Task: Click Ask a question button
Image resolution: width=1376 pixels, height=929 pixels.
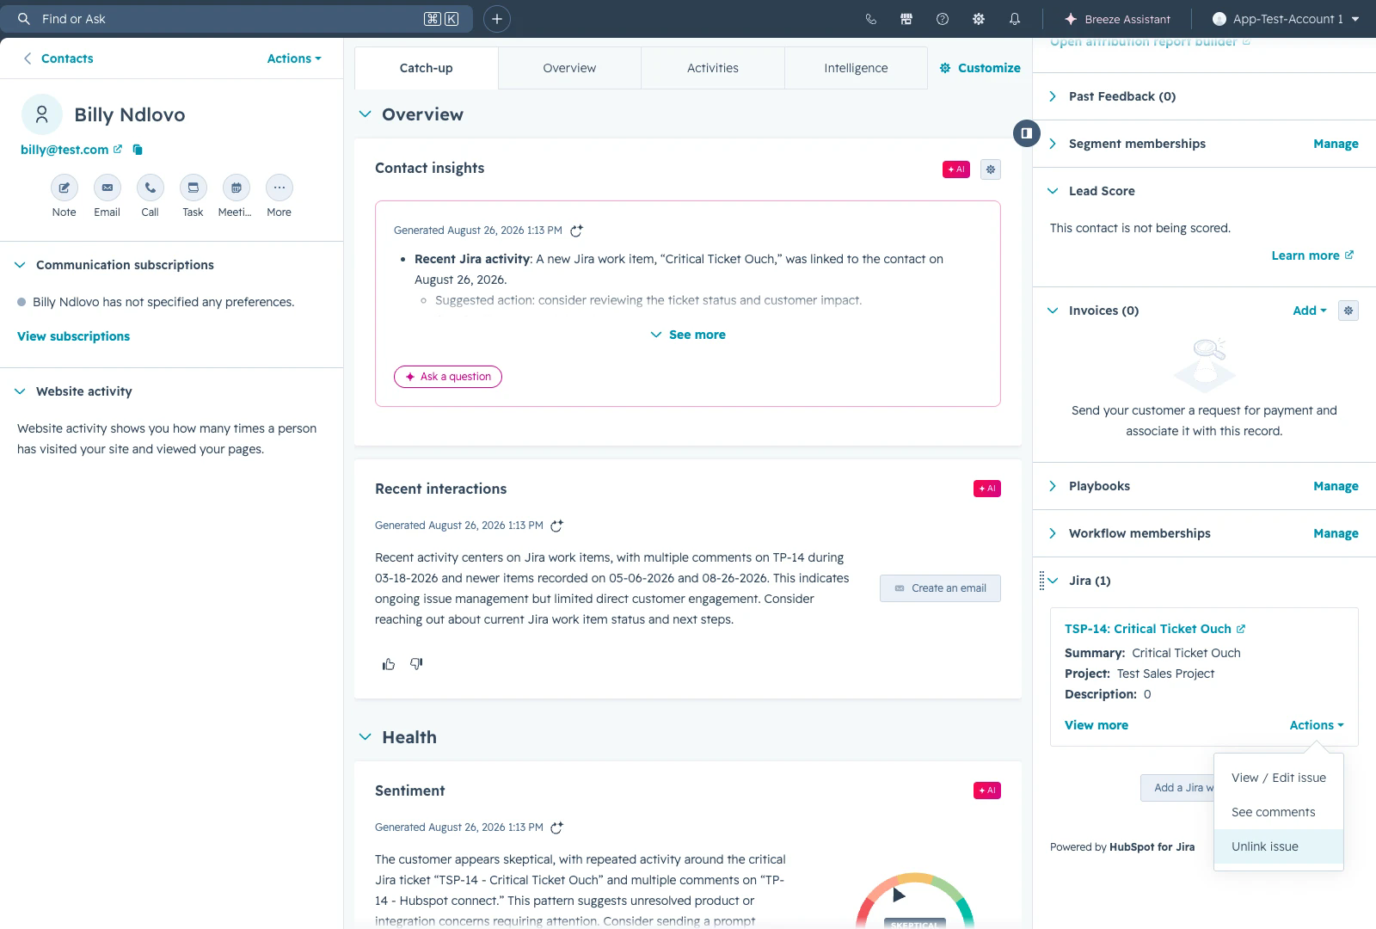Action: point(448,377)
